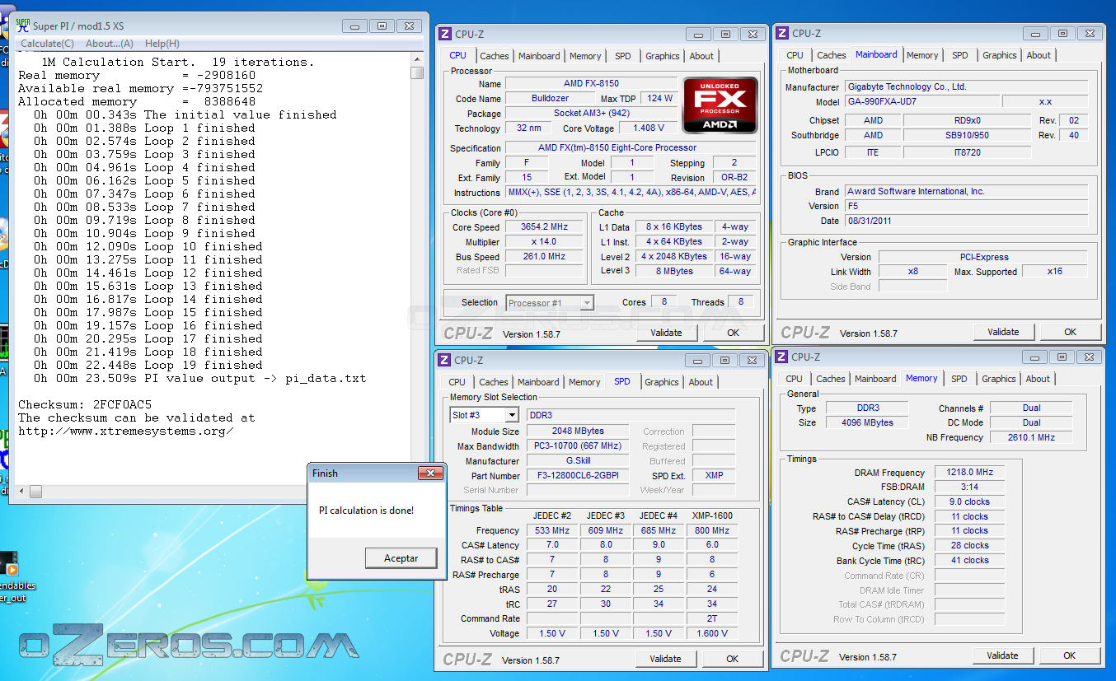Click the Bus Speed 261.0 MHz value
The height and width of the screenshot is (681, 1116).
coord(544,257)
